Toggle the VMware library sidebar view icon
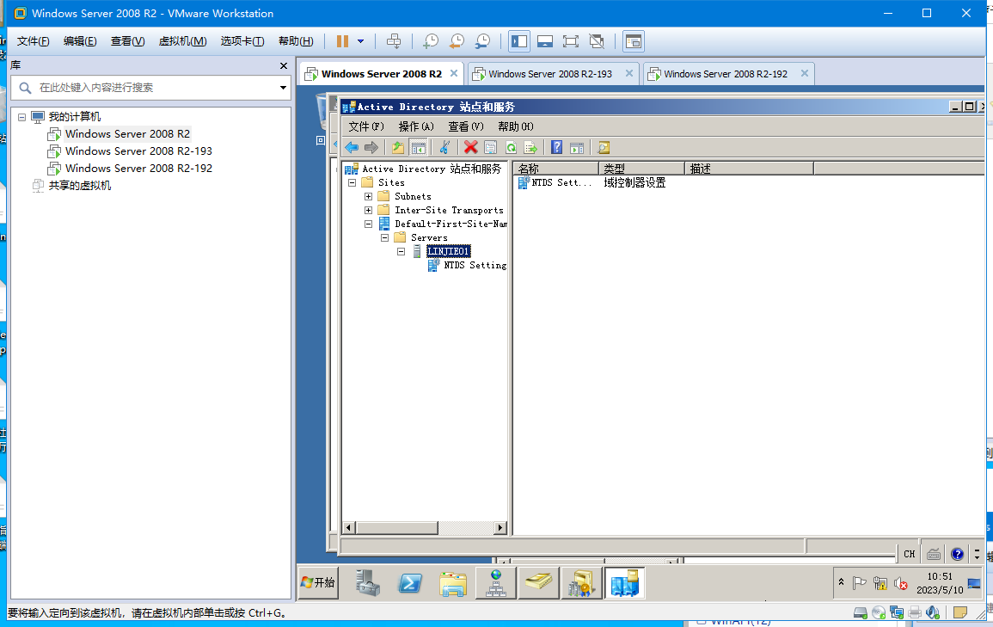Viewport: 993px width, 627px height. [x=519, y=41]
